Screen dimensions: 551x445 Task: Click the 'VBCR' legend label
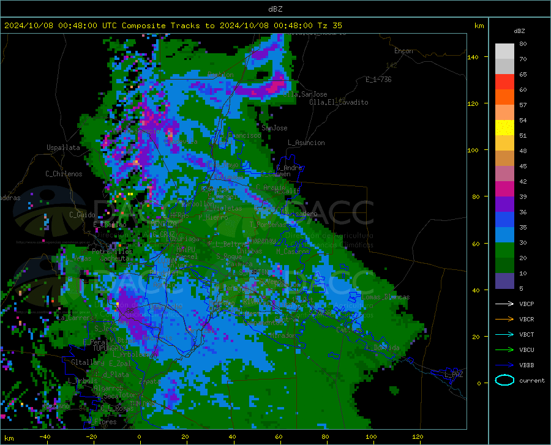coord(527,319)
